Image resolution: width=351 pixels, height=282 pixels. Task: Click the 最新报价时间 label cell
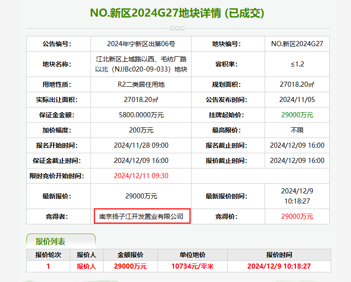click(228, 196)
